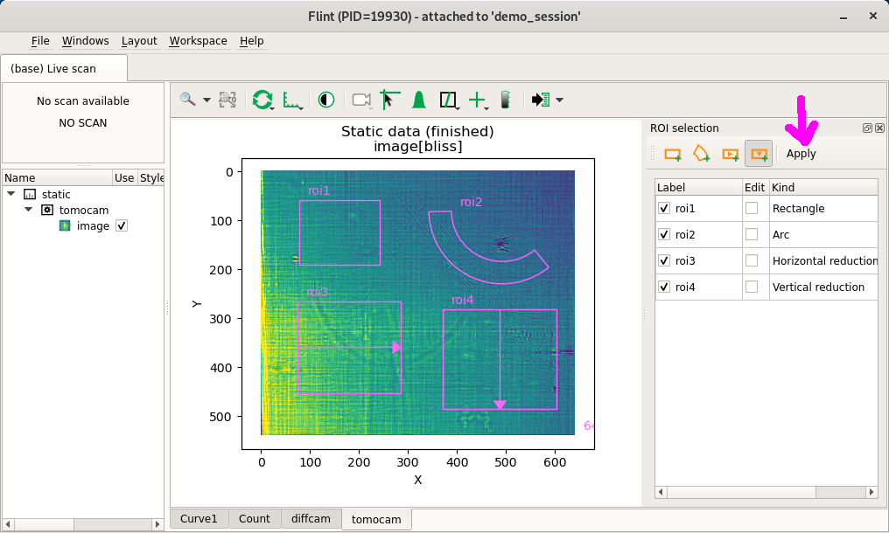Select the tomocam tab

pyautogui.click(x=376, y=519)
